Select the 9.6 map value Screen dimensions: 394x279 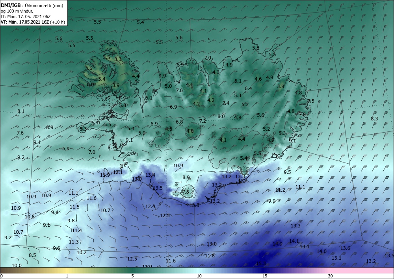coord(56,248)
